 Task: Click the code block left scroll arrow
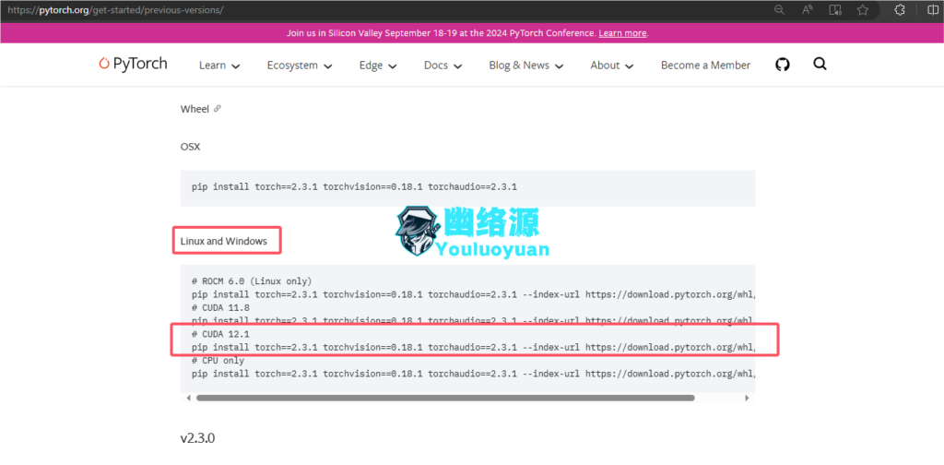(188, 399)
